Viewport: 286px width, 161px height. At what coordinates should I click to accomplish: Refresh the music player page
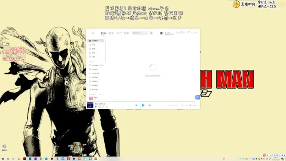click(x=93, y=33)
